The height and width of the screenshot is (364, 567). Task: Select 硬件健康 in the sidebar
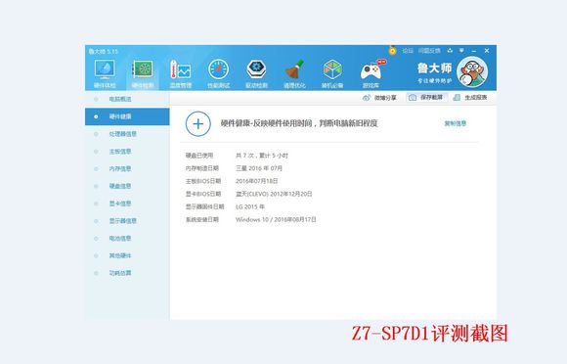[127, 116]
